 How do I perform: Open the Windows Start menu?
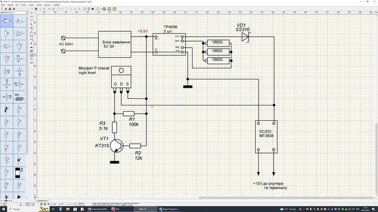[4, 209]
